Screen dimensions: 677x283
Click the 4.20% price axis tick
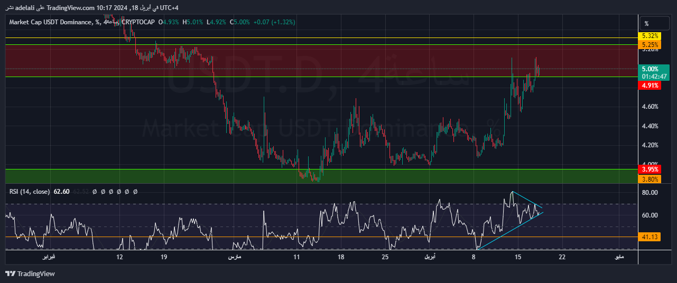tap(650, 145)
